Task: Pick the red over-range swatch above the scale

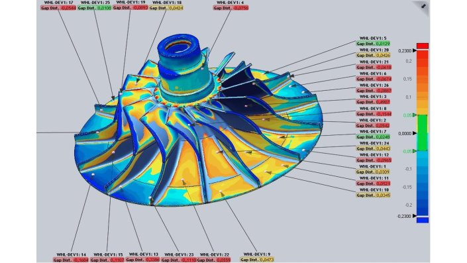Action: click(423, 46)
